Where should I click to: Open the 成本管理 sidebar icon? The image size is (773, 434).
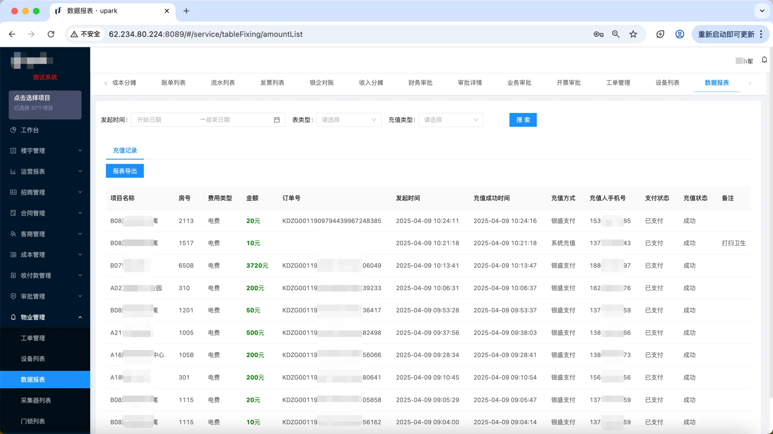click(x=13, y=254)
